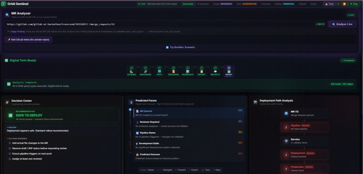Click the Deployment Path Analysis panel icon
Viewport: 363px width, 174px height.
click(255, 102)
